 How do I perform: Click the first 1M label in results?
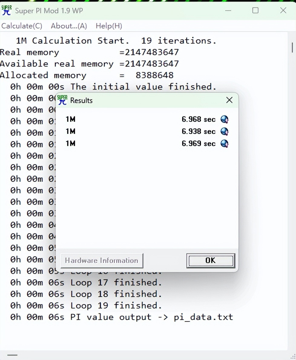[x=71, y=119]
